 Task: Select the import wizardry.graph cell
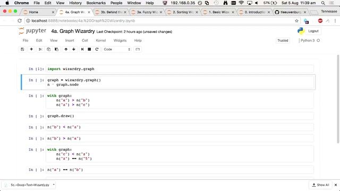coord(180,69)
